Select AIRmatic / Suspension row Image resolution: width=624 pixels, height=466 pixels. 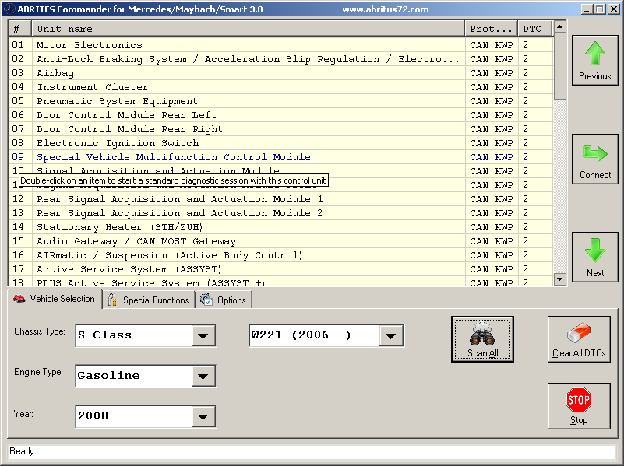pos(280,255)
